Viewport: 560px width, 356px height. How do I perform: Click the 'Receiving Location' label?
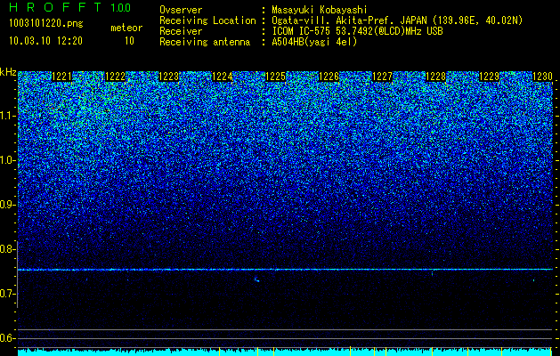207,20
